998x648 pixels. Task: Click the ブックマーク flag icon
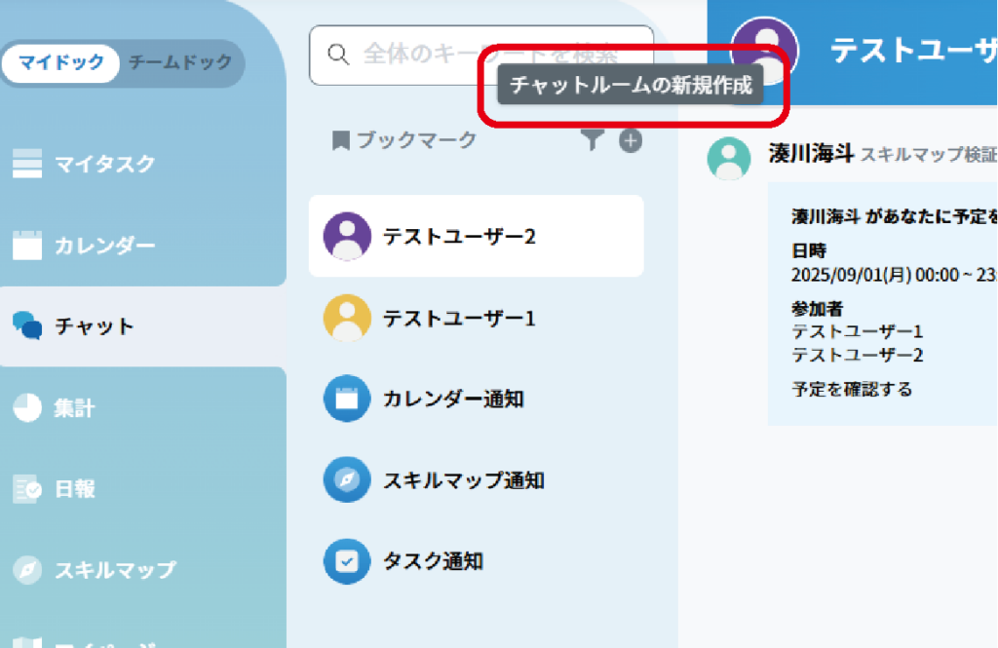pyautogui.click(x=341, y=140)
